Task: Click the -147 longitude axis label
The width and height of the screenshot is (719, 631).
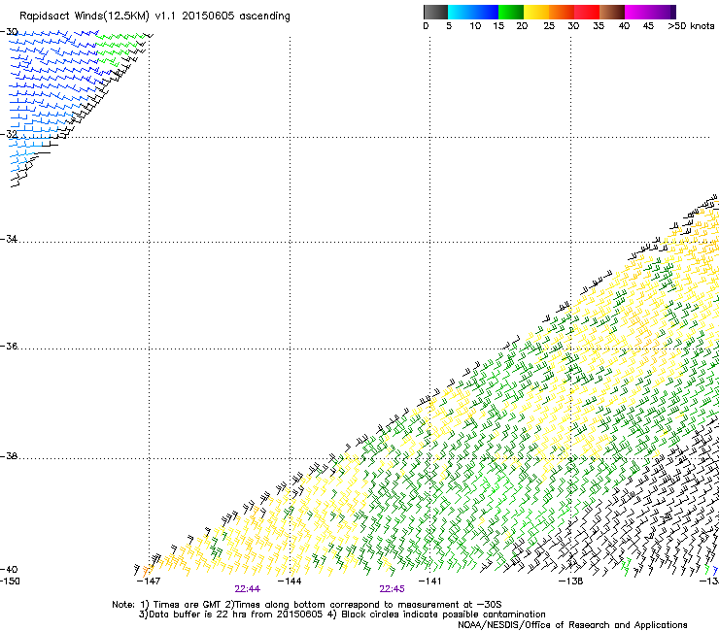Action: [x=149, y=581]
